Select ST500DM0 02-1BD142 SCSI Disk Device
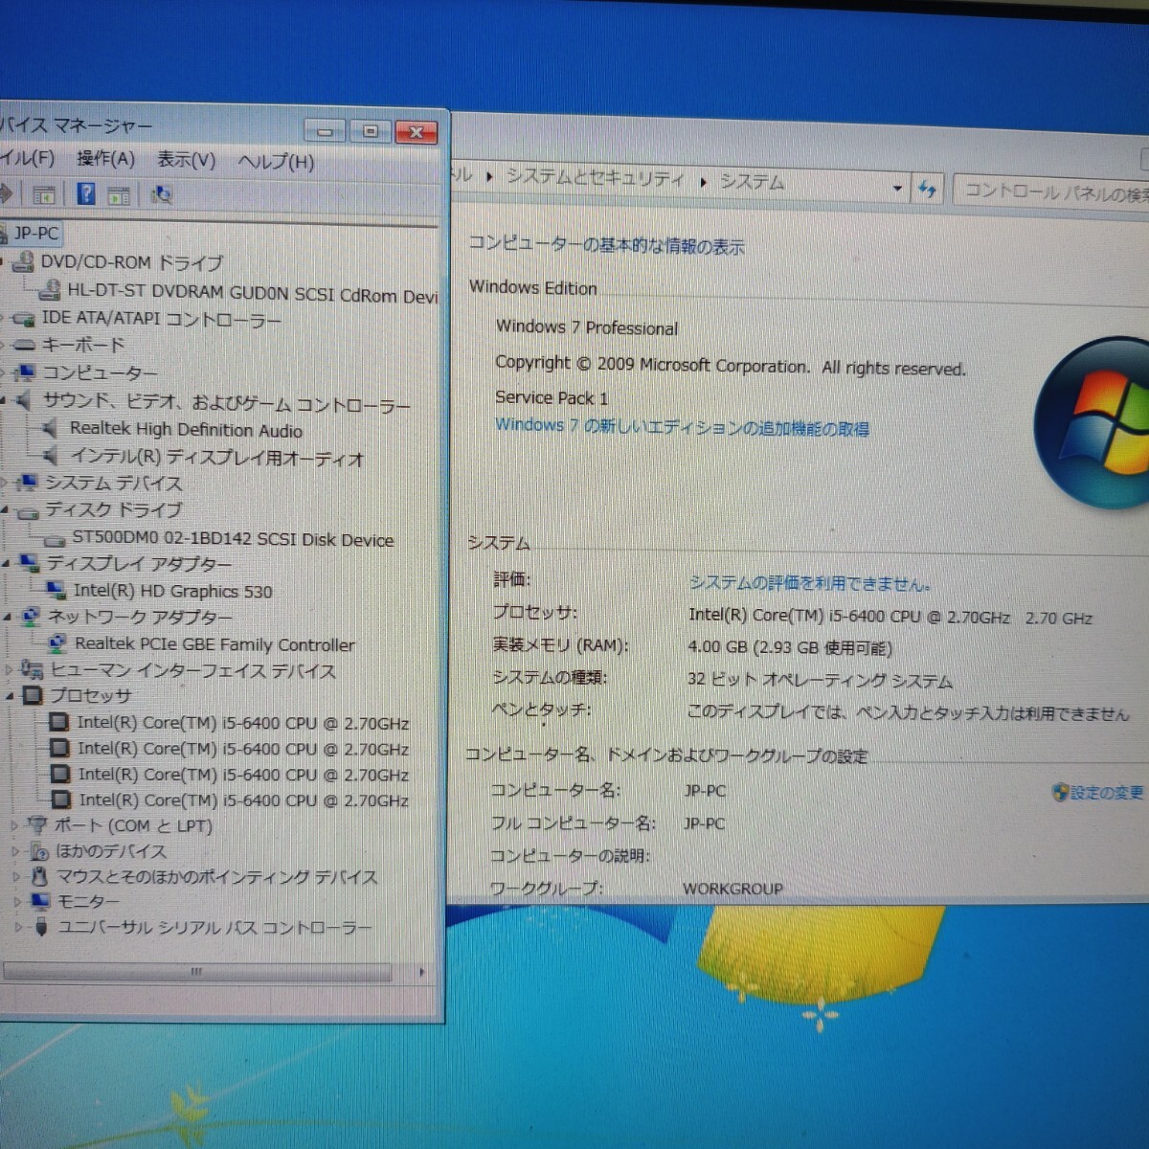The height and width of the screenshot is (1149, 1149). tap(233, 539)
